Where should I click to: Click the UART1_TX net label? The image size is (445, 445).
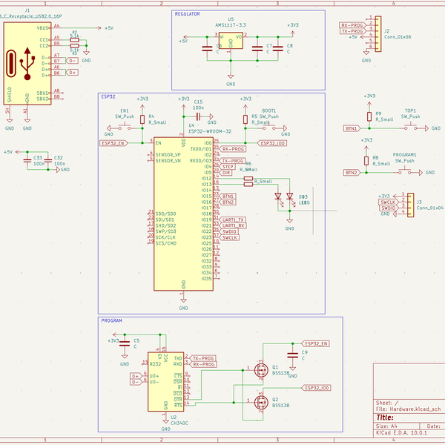click(x=233, y=220)
